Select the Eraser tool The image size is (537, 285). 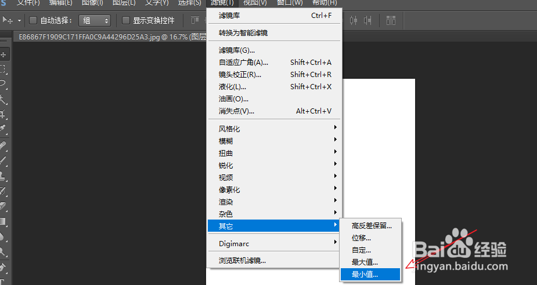[3, 206]
